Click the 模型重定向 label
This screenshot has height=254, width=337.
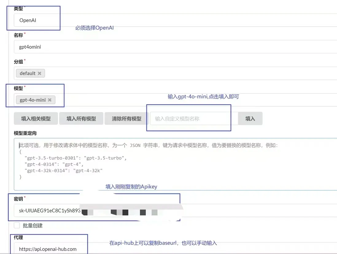pyautogui.click(x=25, y=133)
